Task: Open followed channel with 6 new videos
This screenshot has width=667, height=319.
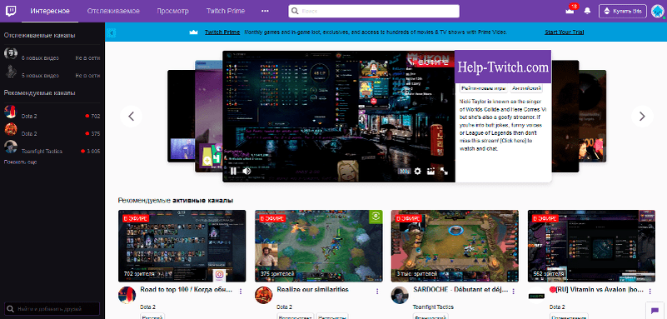Action: [52, 55]
